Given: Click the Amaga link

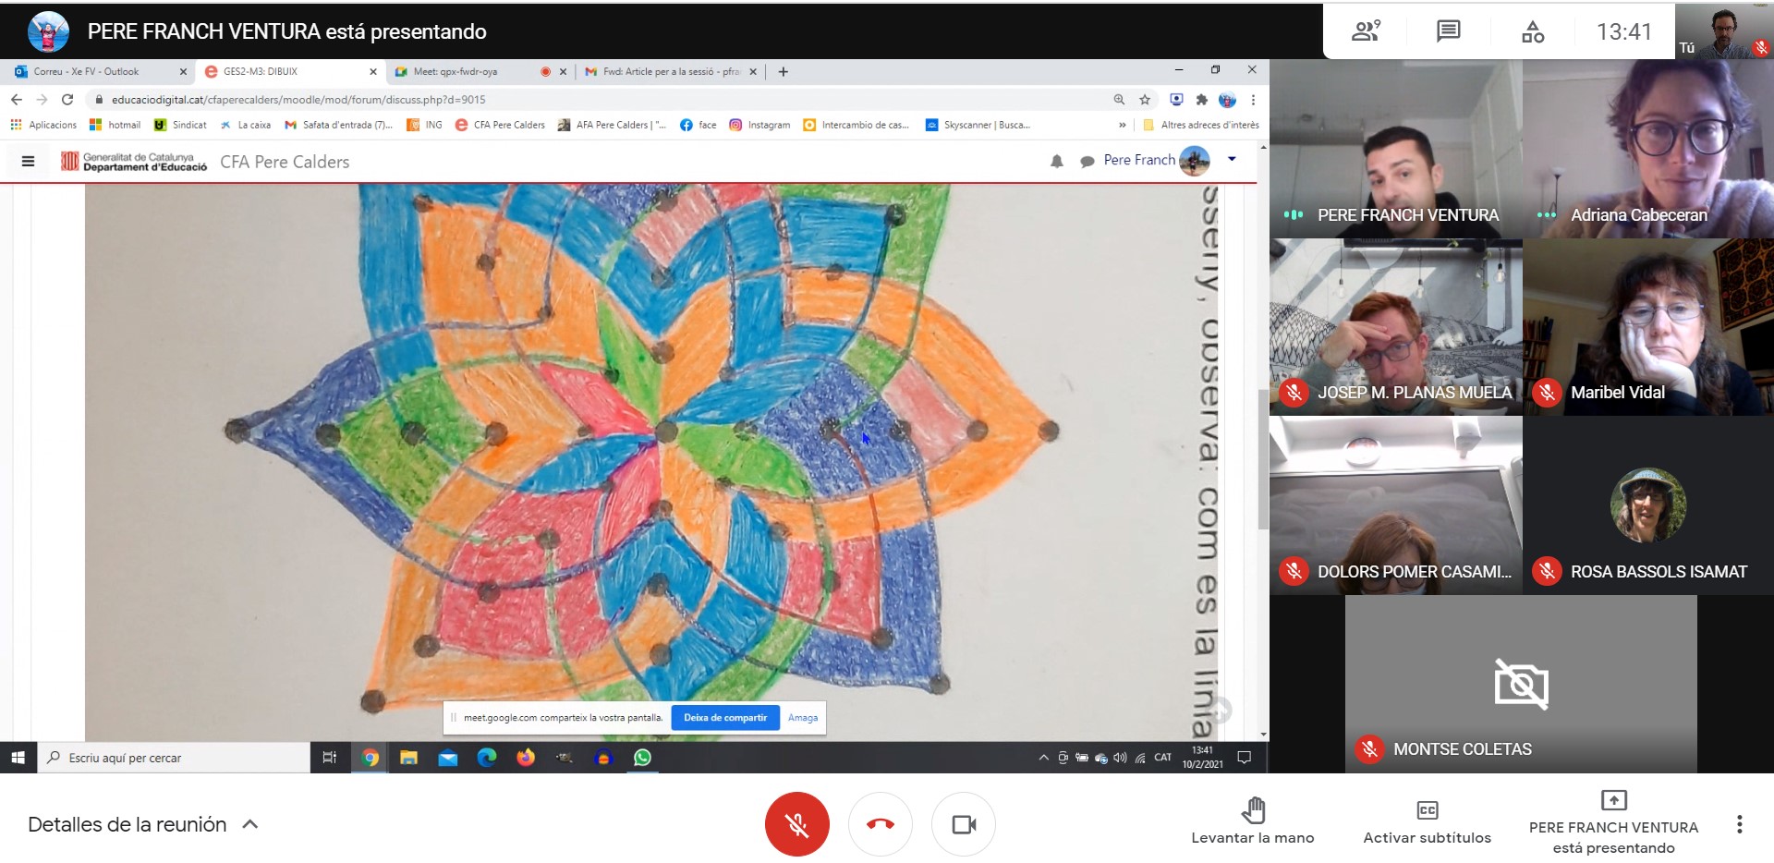Looking at the screenshot, I should [x=802, y=718].
